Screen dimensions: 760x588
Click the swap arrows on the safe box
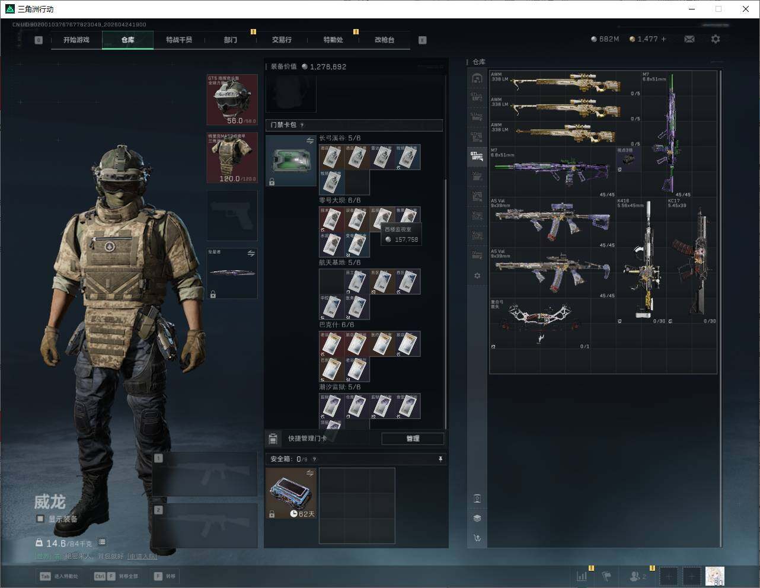tap(310, 473)
